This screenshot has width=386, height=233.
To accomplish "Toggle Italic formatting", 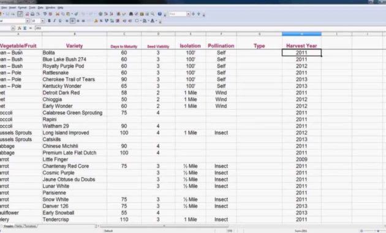I will [55, 21].
